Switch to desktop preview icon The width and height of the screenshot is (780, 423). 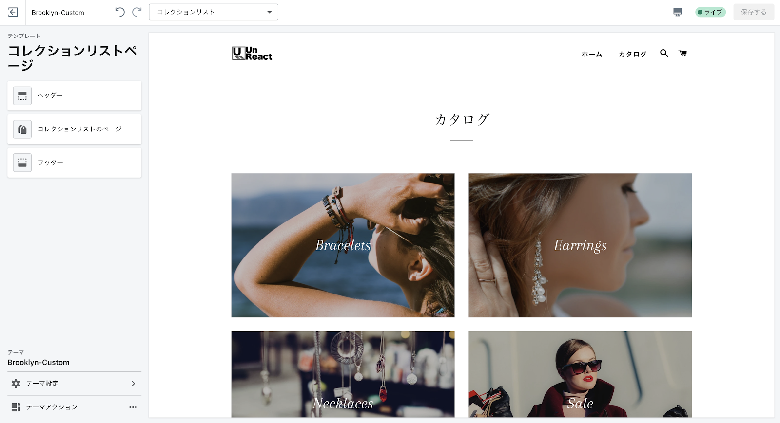(x=678, y=12)
